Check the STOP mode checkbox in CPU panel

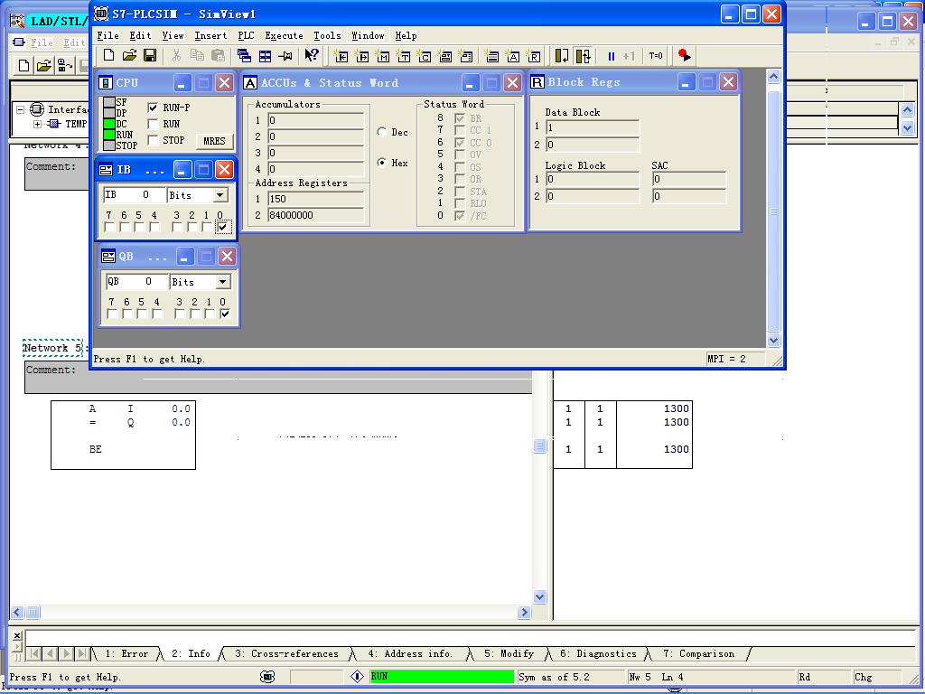[x=153, y=140]
